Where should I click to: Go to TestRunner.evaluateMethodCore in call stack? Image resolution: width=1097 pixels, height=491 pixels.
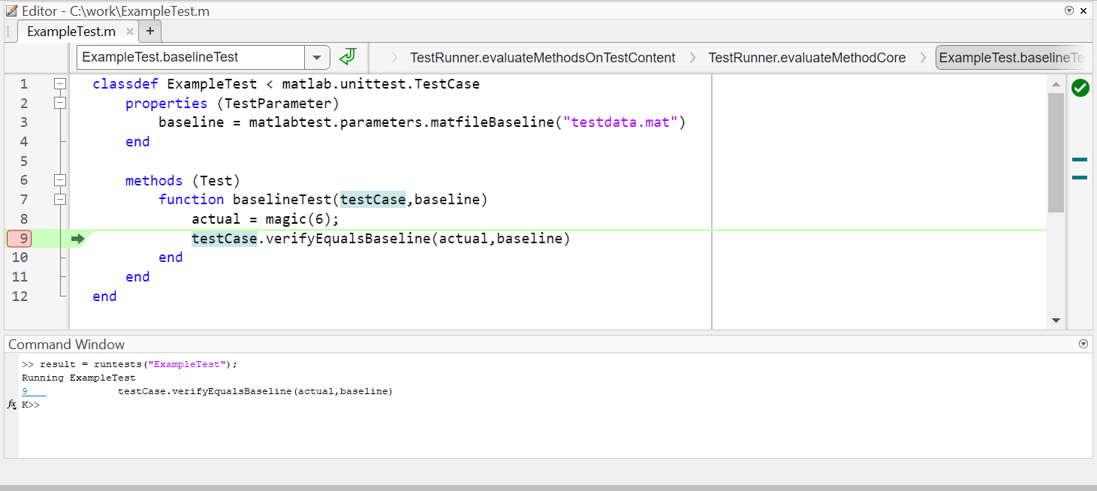point(806,58)
